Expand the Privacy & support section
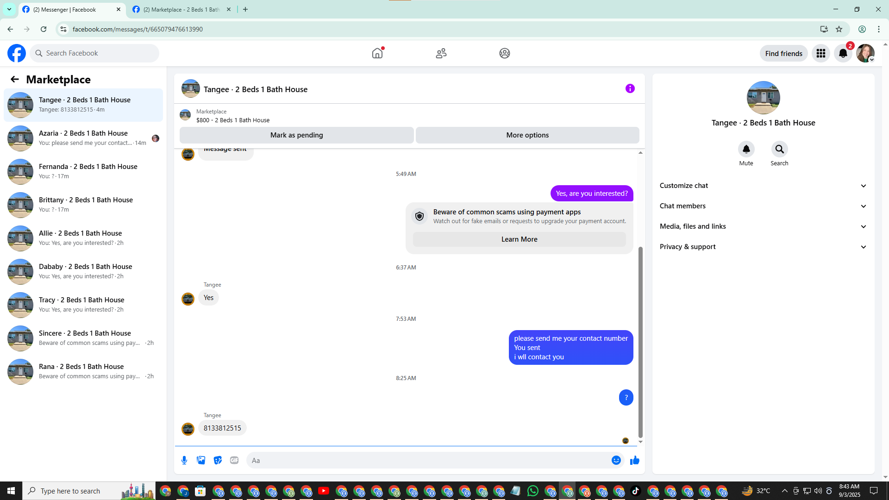This screenshot has height=500, width=889. pos(763,247)
